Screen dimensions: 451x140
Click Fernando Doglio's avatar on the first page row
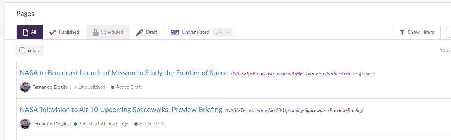(25, 87)
